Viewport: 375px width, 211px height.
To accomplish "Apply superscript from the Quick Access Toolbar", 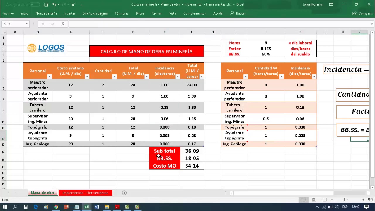I will click(x=73, y=4).
